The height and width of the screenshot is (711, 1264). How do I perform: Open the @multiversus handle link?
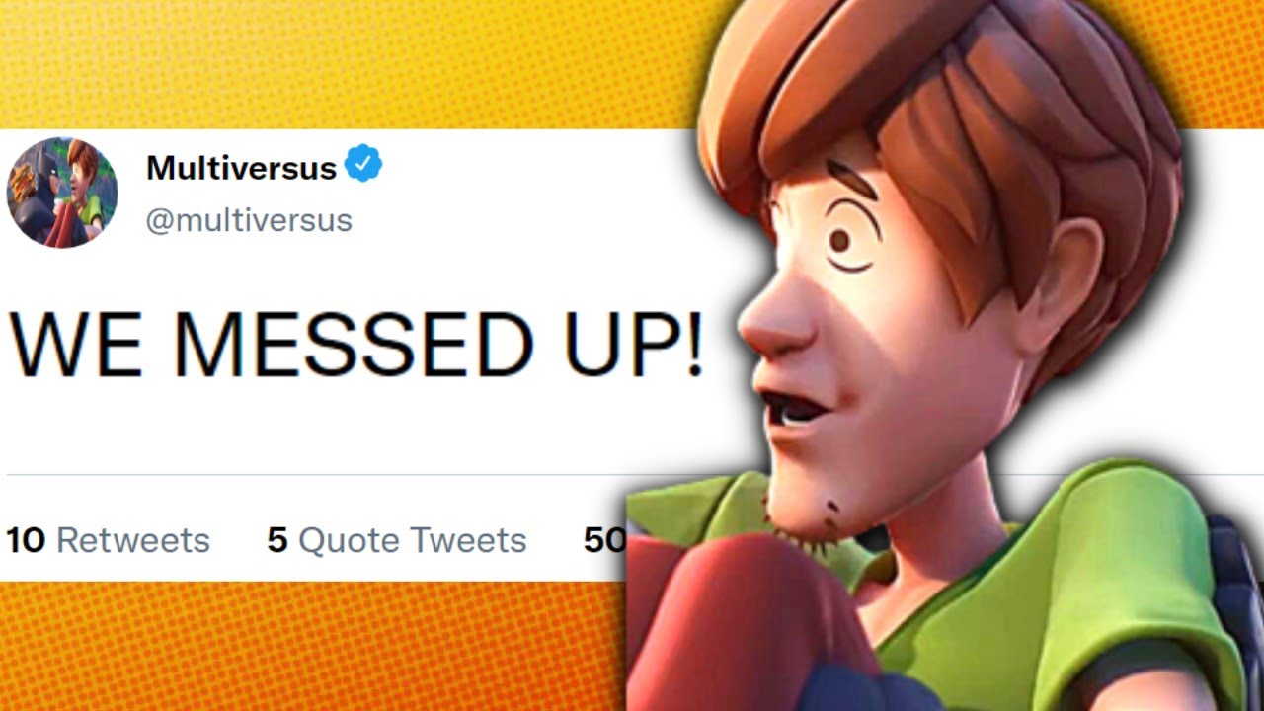pyautogui.click(x=249, y=220)
